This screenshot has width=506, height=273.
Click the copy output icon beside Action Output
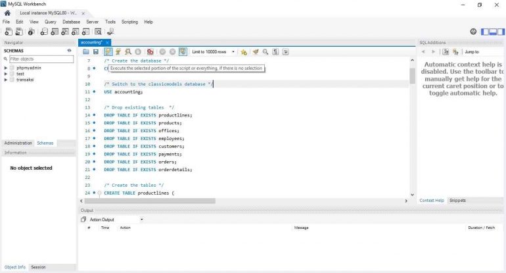coord(83,219)
